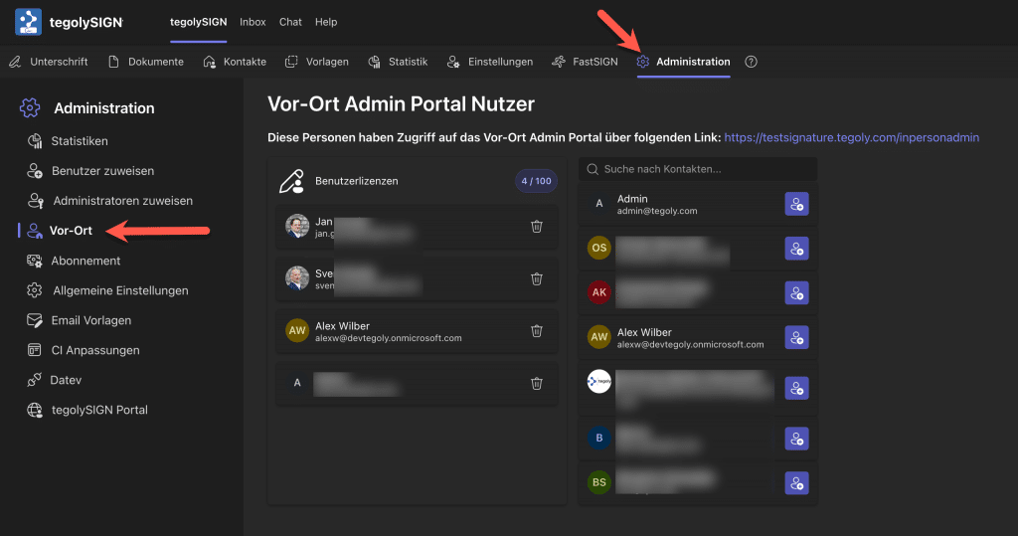The width and height of the screenshot is (1018, 536).
Task: Add the OS contact as user
Action: 796,249
